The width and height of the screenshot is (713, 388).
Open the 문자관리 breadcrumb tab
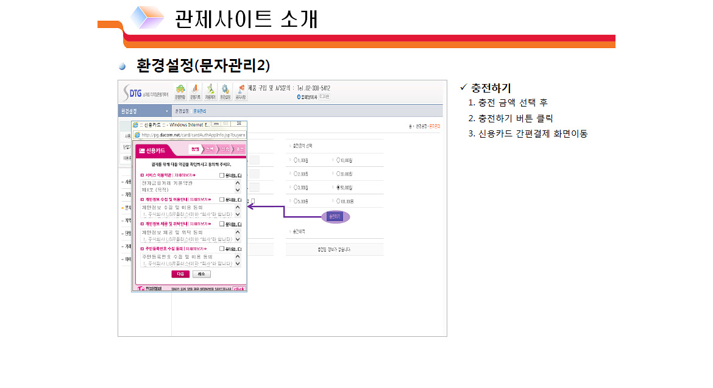(200, 111)
